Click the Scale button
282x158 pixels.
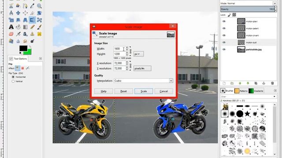tap(144, 91)
